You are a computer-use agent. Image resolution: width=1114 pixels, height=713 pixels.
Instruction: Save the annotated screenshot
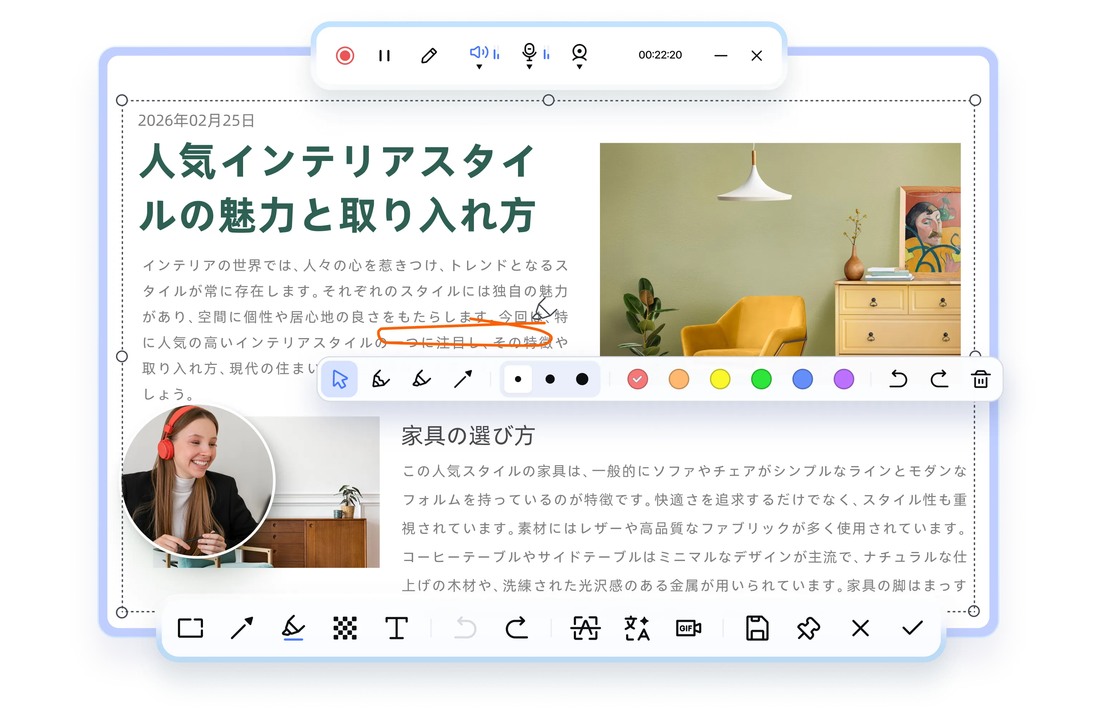tap(756, 629)
